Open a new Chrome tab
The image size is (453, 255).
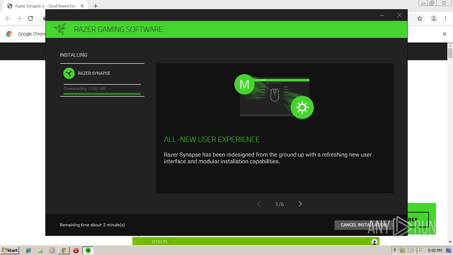[96, 6]
